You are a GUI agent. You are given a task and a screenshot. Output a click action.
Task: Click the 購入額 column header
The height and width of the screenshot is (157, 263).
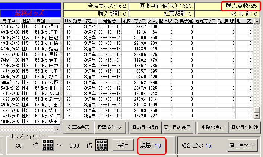tap(166, 21)
